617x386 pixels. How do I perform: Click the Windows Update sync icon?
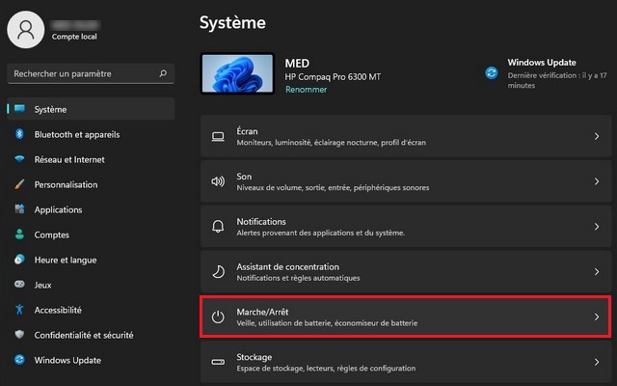[x=492, y=72]
